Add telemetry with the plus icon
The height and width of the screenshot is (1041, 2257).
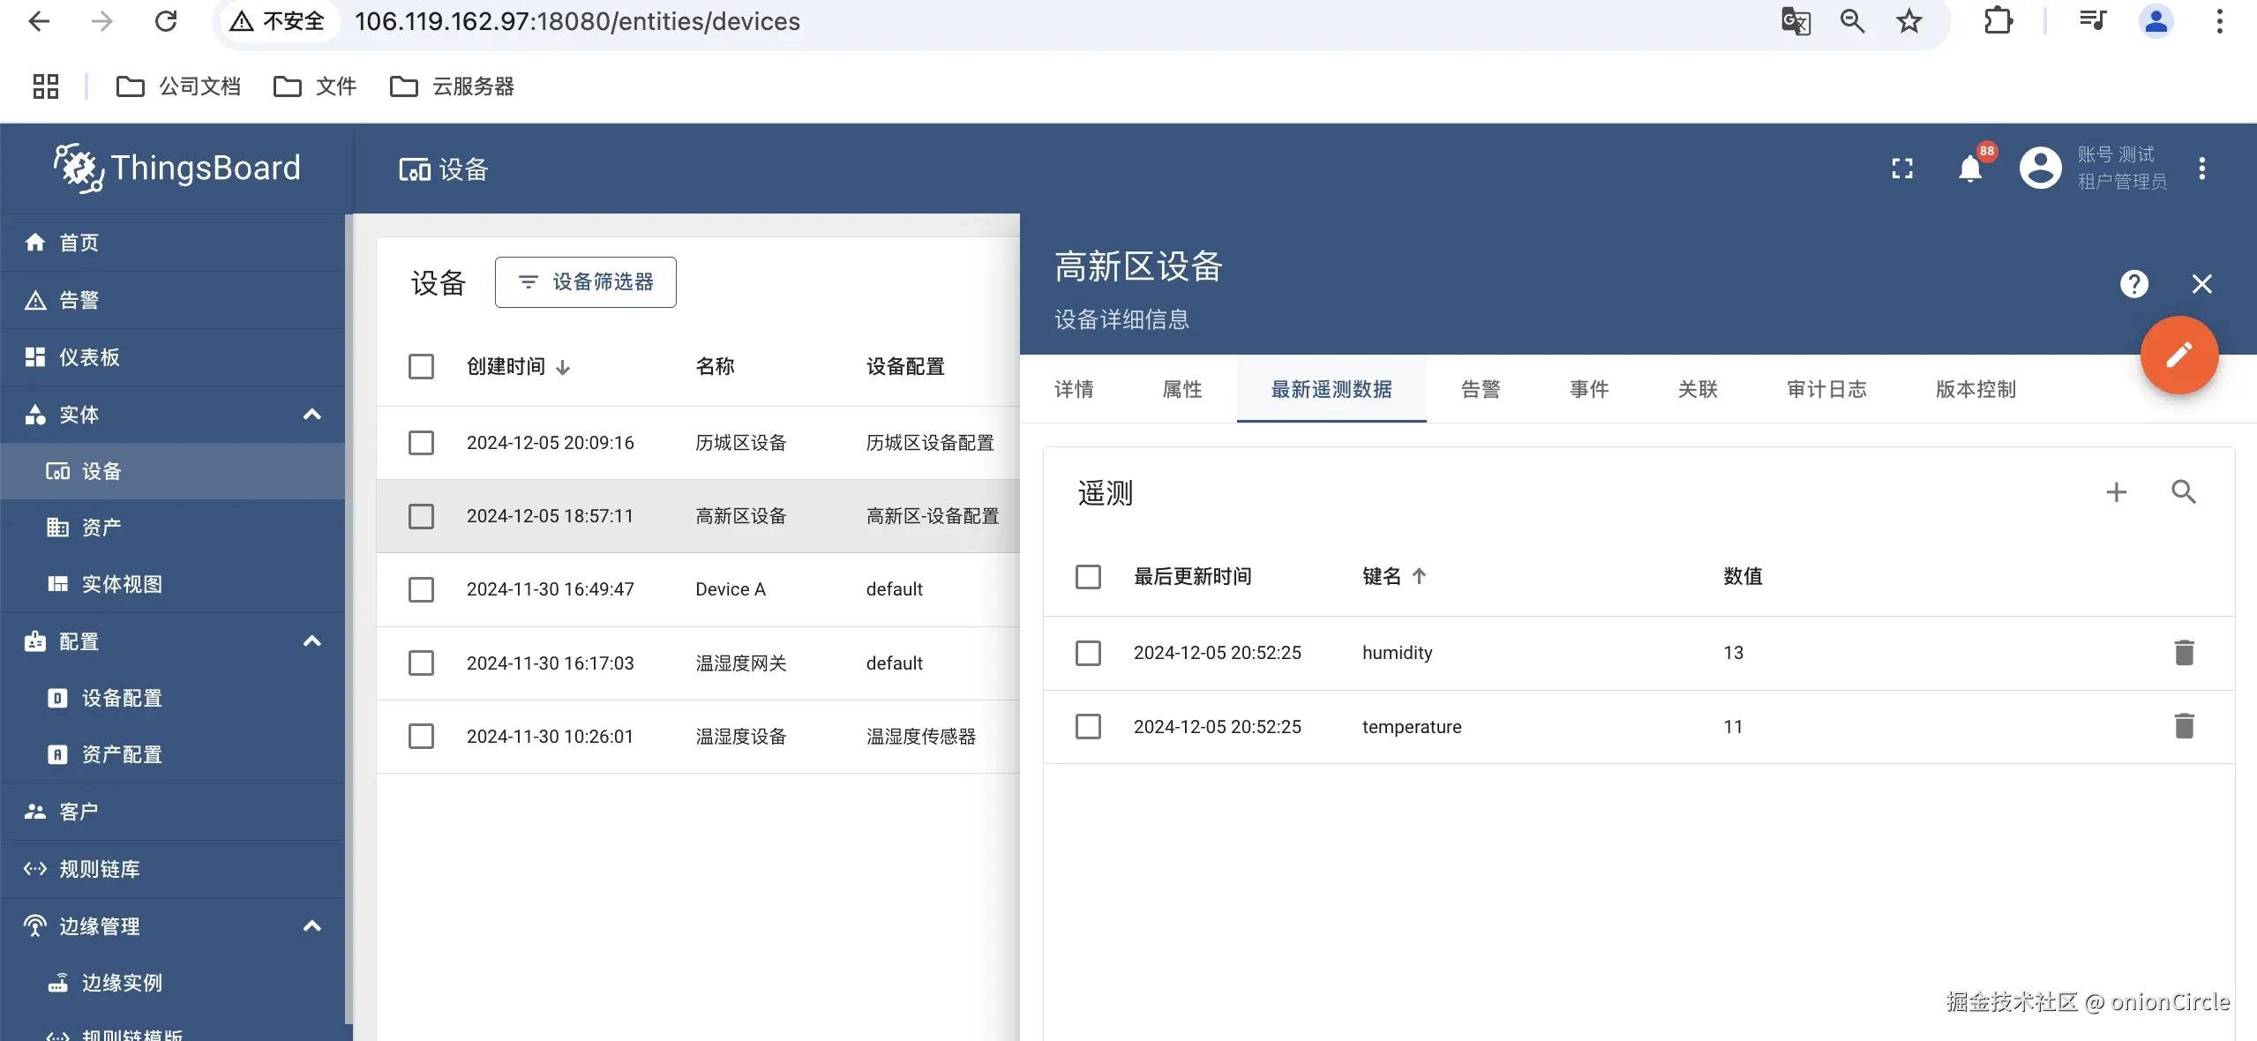[2116, 492]
